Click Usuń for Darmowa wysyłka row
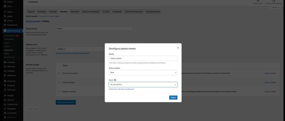 point(273,73)
